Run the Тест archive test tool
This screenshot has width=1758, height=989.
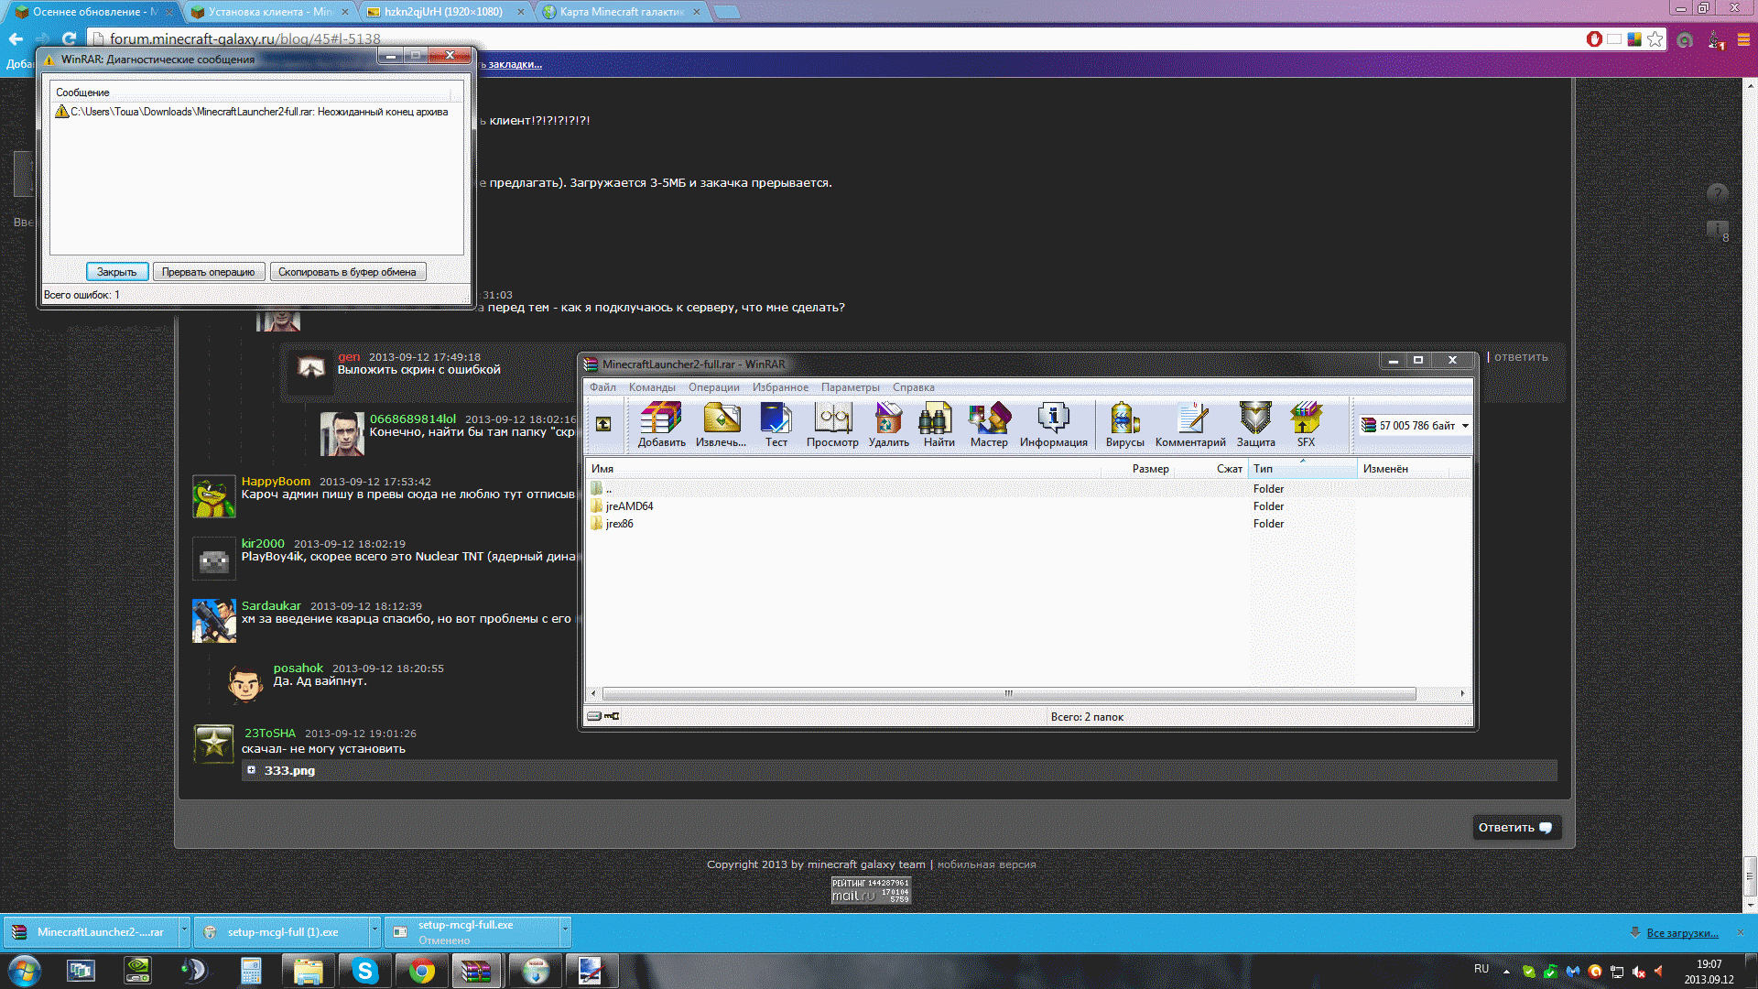pos(776,425)
